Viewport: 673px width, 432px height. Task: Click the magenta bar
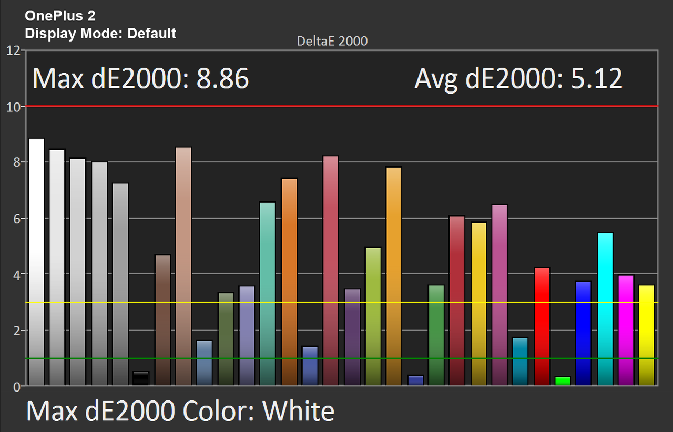click(626, 331)
